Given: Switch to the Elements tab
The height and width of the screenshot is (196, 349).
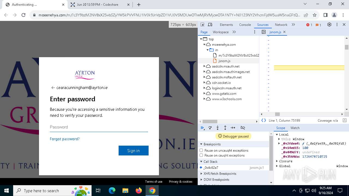Looking at the screenshot, I should (x=226, y=24).
